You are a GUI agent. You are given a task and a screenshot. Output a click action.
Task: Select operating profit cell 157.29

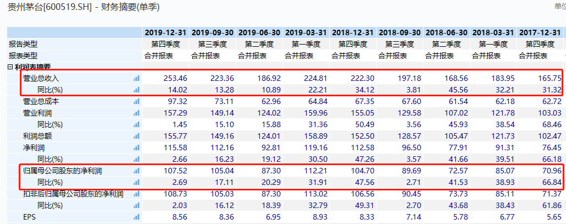(176, 113)
